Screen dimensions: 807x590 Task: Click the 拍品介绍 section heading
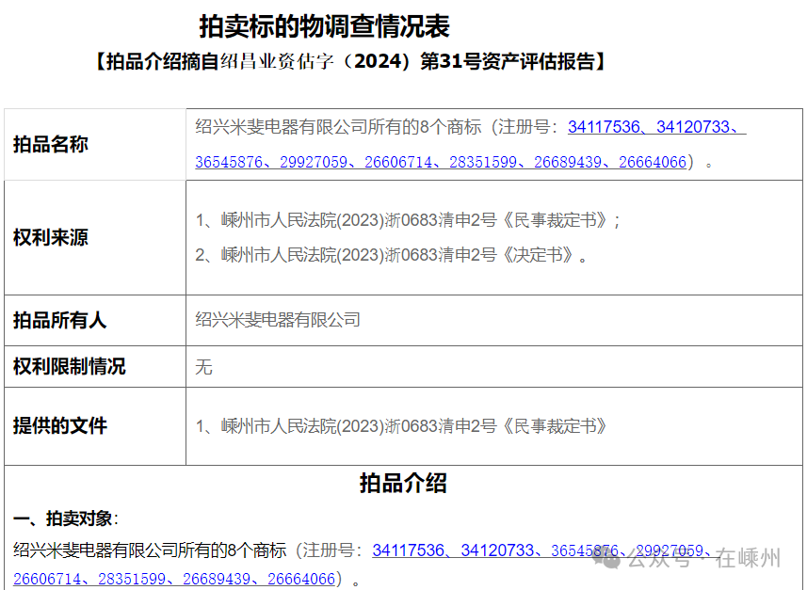403,484
